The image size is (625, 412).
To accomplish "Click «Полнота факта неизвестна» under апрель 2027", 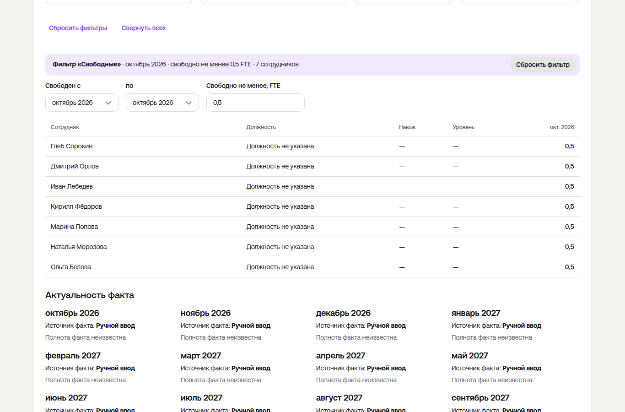I will [x=356, y=380].
